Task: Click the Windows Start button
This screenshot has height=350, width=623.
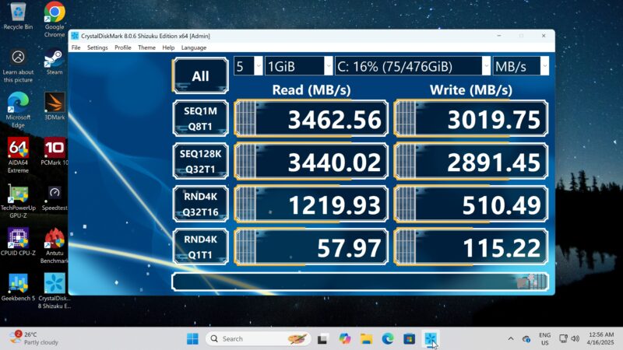Action: (x=192, y=339)
